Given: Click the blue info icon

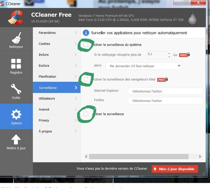Looking at the screenshot, I should (x=86, y=33).
